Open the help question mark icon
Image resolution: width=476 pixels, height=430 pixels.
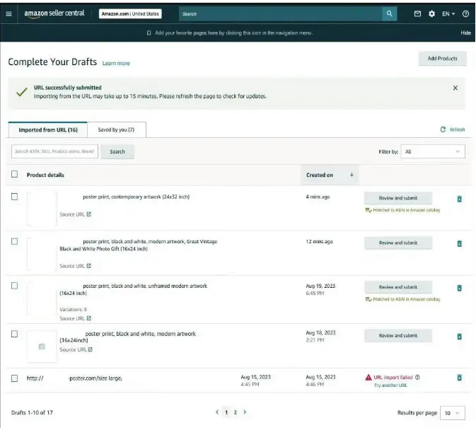[x=465, y=13]
